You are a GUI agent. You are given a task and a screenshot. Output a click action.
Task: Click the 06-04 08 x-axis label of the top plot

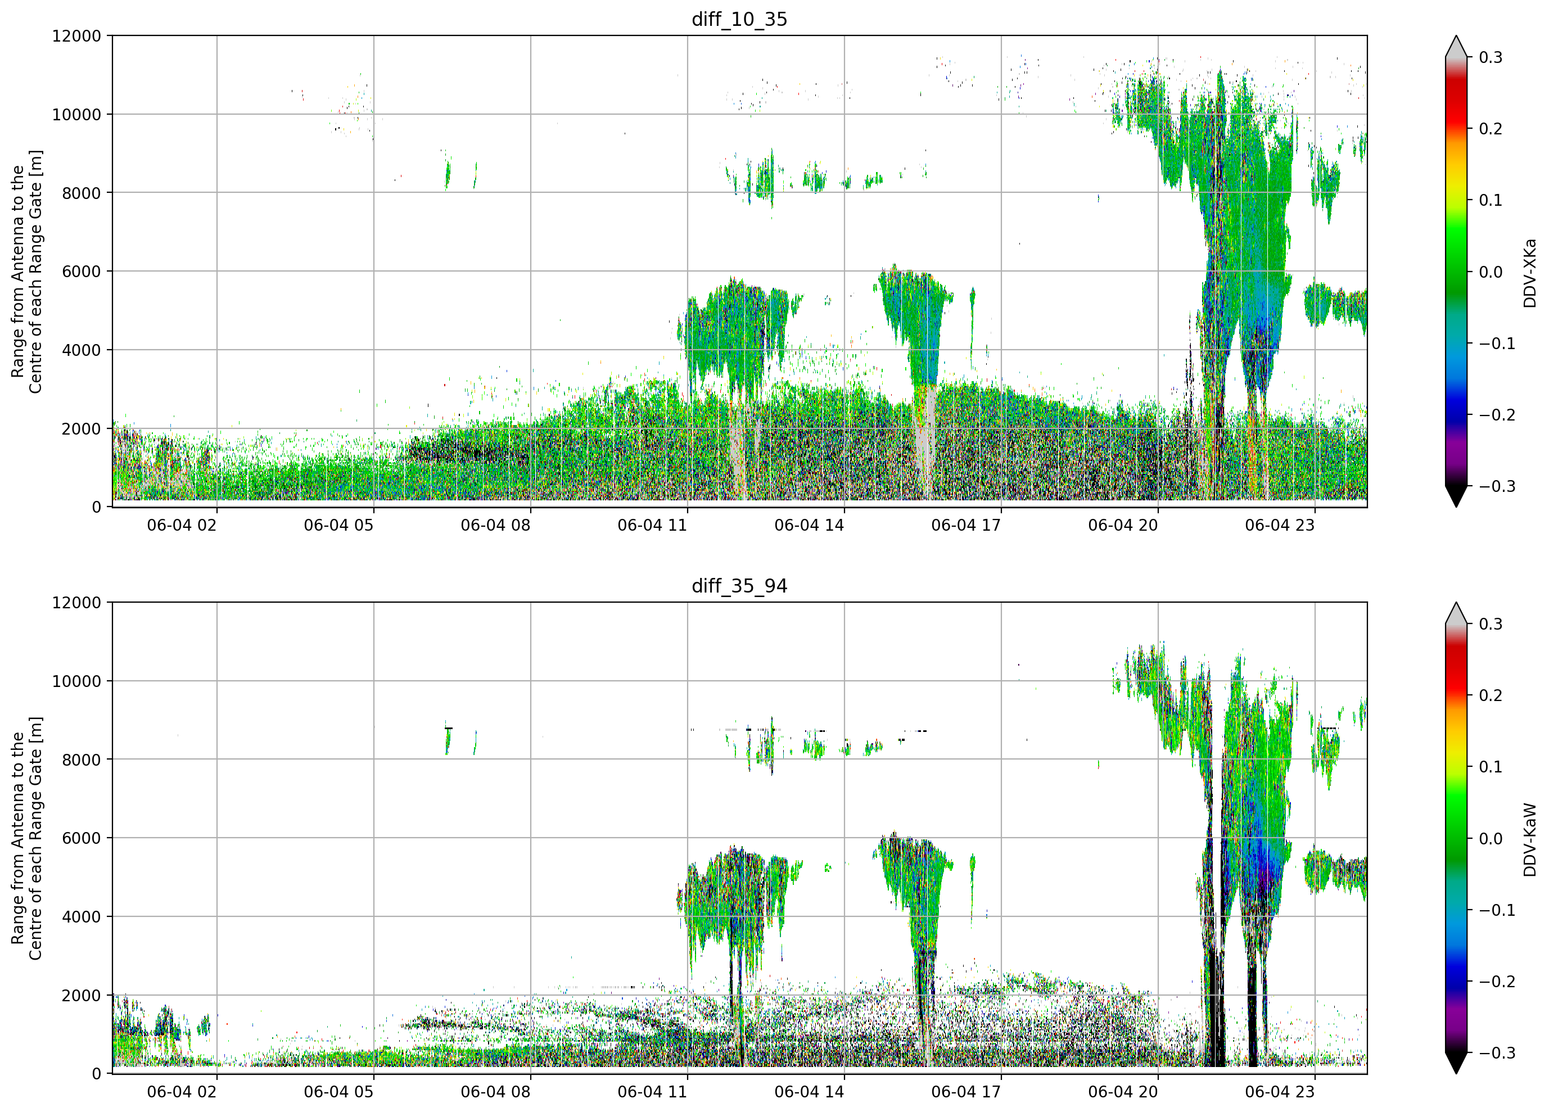coord(495,525)
